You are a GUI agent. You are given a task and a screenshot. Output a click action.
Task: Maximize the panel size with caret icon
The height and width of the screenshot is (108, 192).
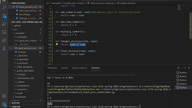click(185, 68)
